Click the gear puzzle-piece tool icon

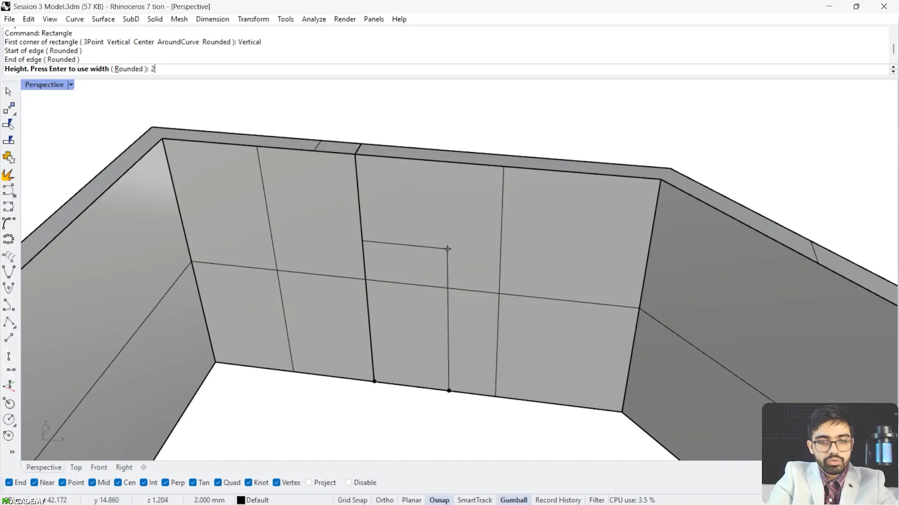[9, 157]
